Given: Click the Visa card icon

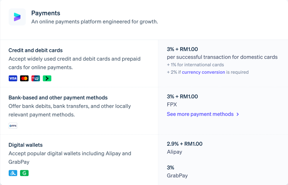Looking at the screenshot, I should click(13, 78).
